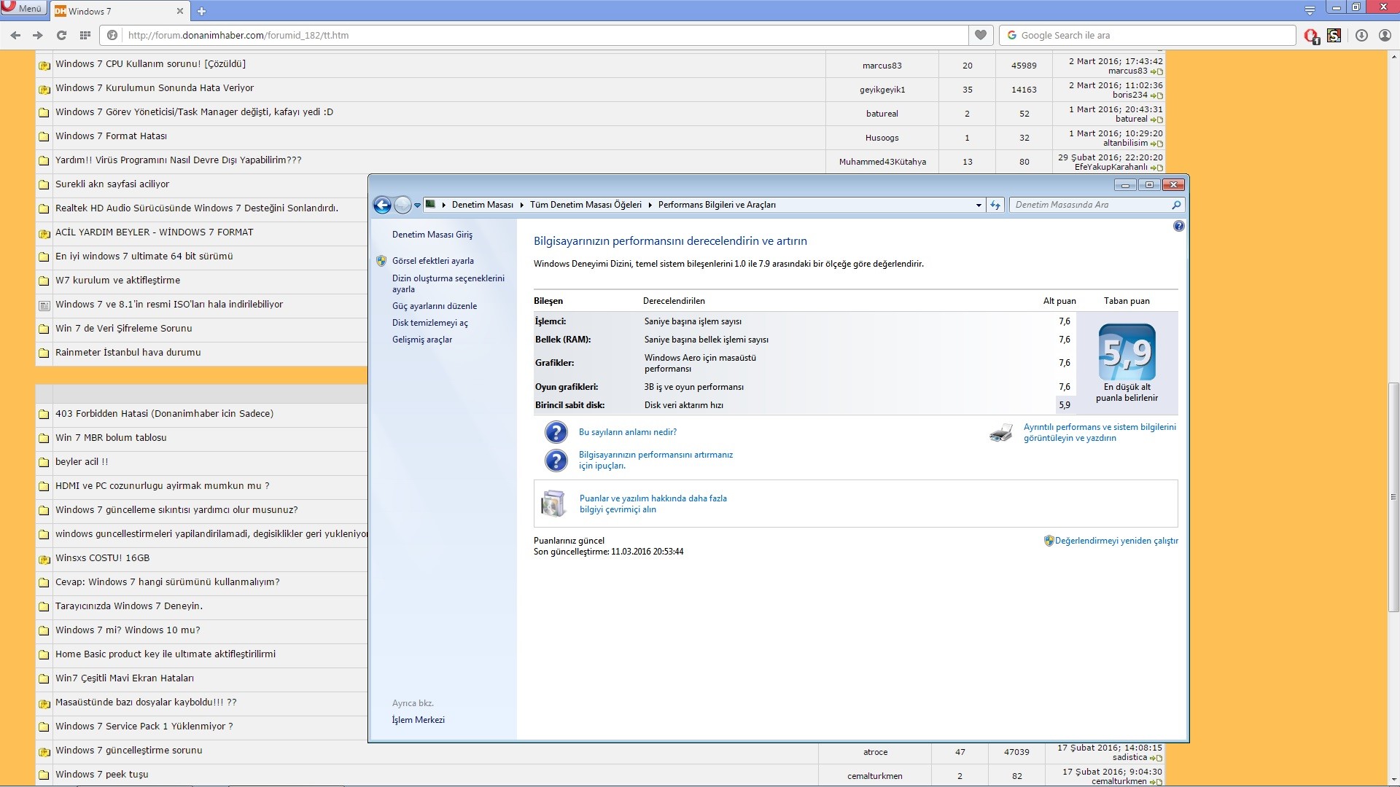This screenshot has width=1400, height=787.
Task: Click Denetim Masası breadcrumb
Action: click(x=482, y=205)
